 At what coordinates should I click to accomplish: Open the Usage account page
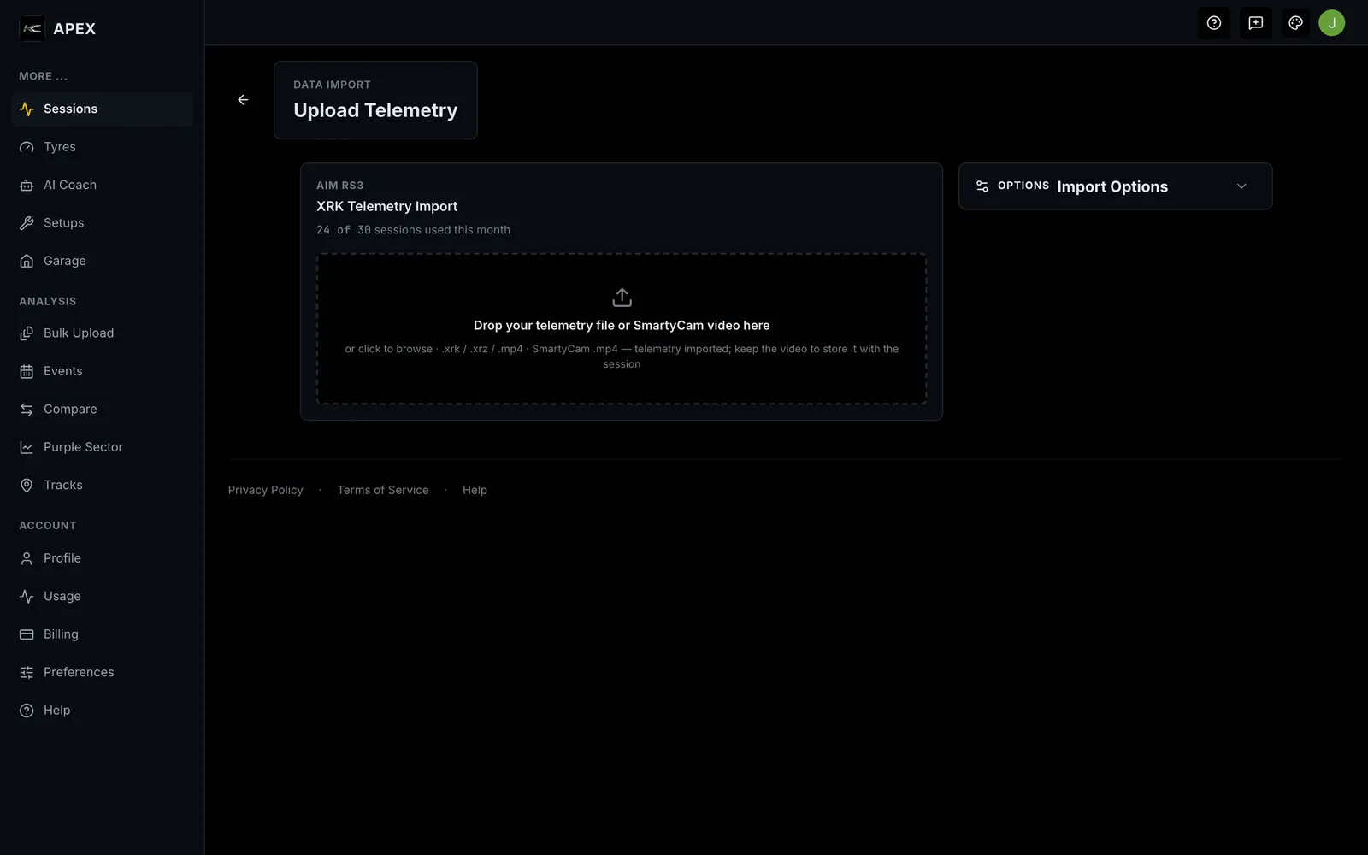103,596
